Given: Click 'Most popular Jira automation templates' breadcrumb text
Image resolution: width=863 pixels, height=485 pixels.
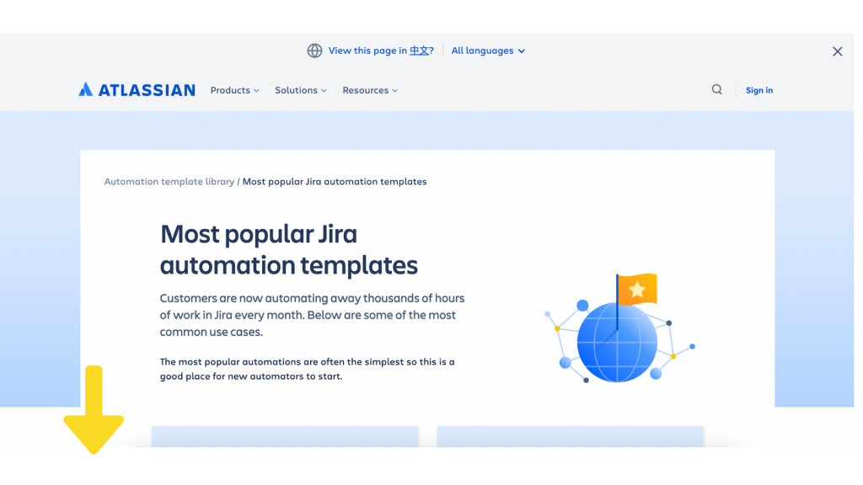Looking at the screenshot, I should click(x=335, y=182).
